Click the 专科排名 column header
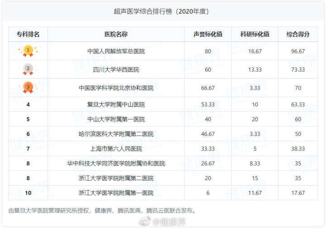 click(28, 34)
